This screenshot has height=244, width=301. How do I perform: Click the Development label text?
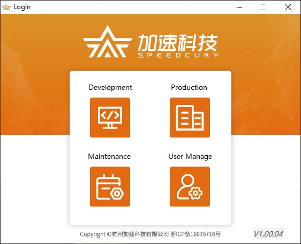(x=110, y=87)
